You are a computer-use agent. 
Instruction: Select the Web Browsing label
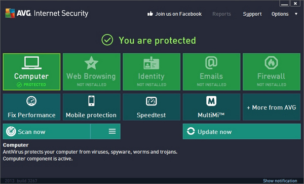(91, 76)
